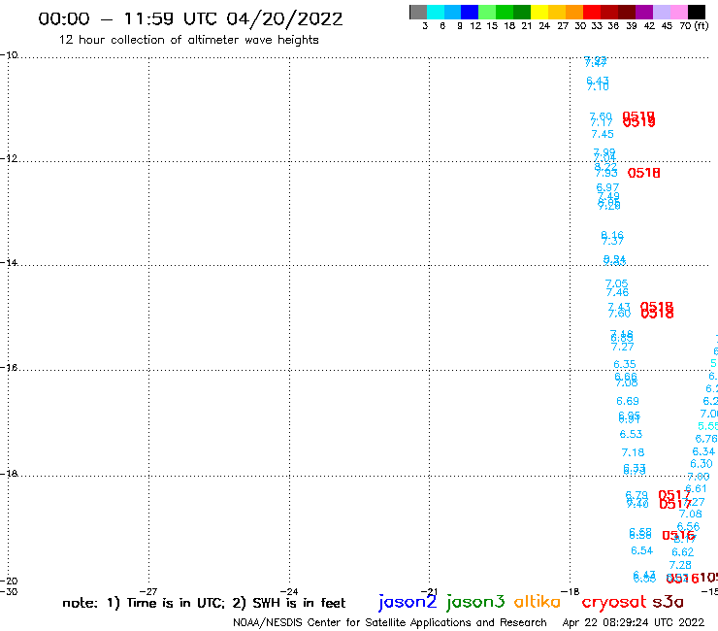The image size is (718, 631).
Task: Click the '-30' corner axis label
Action: pyautogui.click(x=9, y=591)
